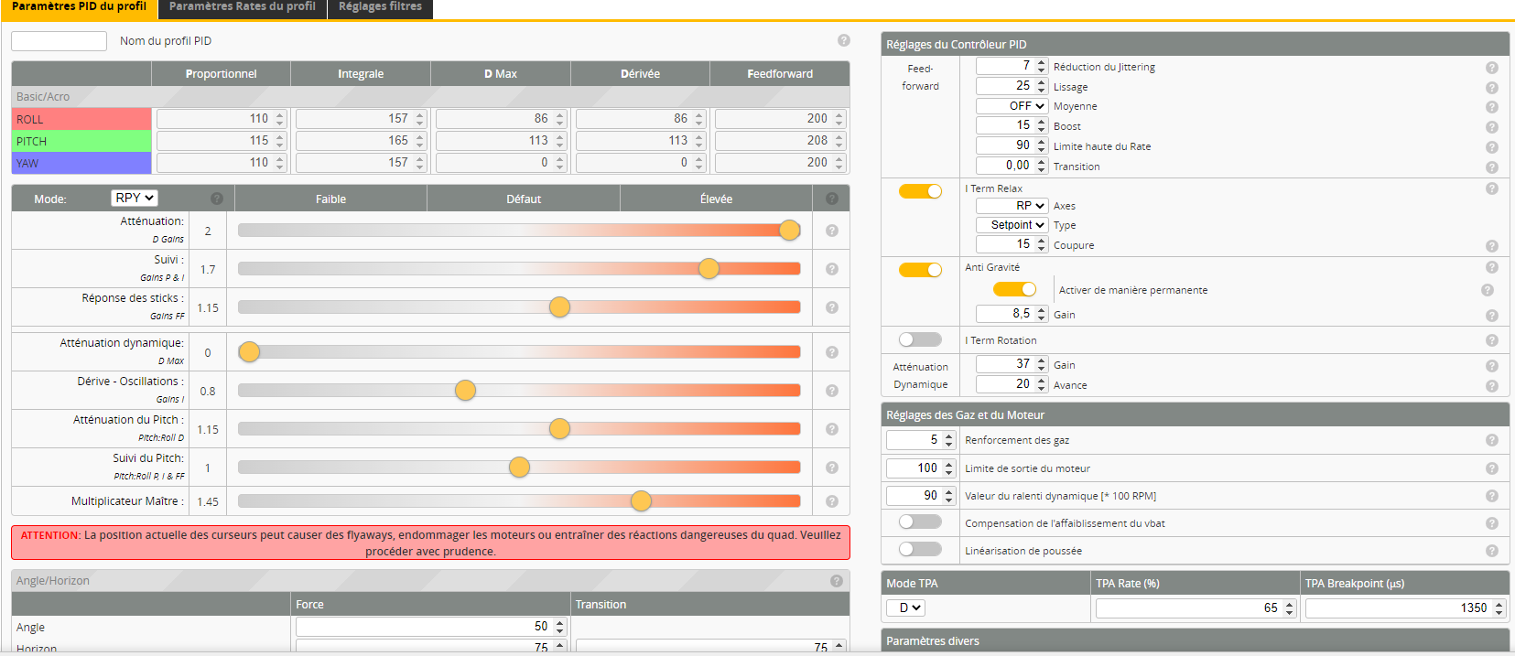Open the Réglages filtres tab
The height and width of the screenshot is (656, 1515).
pos(380,7)
